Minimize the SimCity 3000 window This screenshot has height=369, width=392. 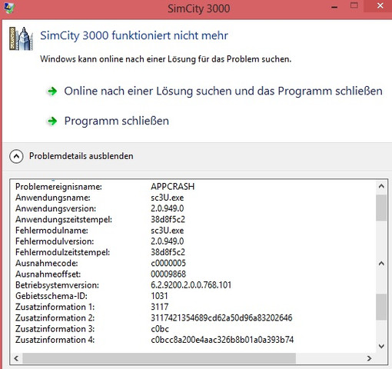[334, 7]
